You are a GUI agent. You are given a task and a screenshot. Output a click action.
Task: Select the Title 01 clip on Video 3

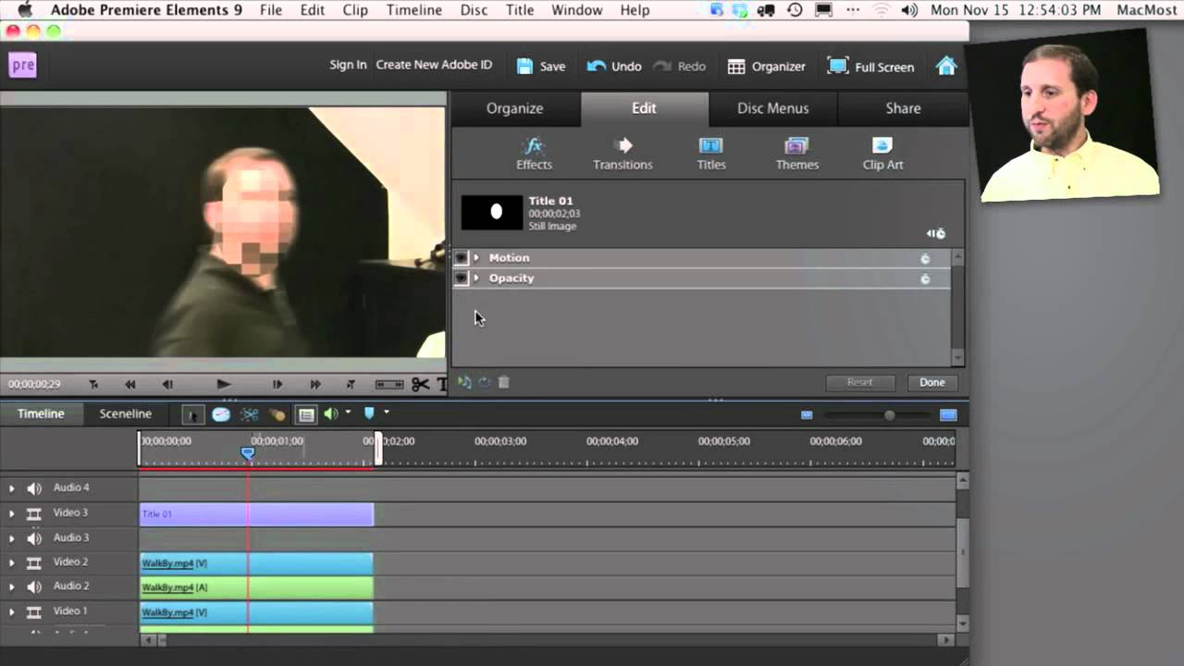tap(256, 514)
